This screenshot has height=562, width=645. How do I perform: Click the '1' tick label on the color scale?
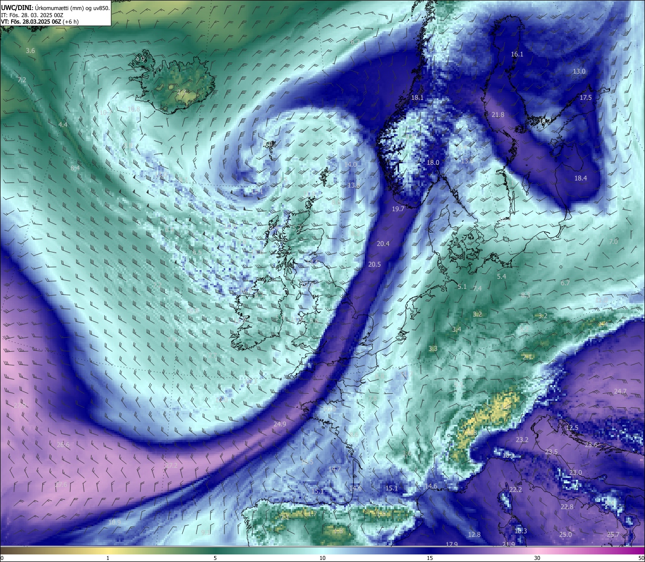(108, 558)
